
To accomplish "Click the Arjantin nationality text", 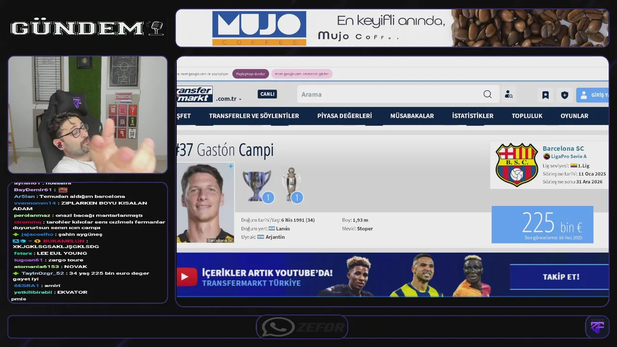I will (275, 237).
